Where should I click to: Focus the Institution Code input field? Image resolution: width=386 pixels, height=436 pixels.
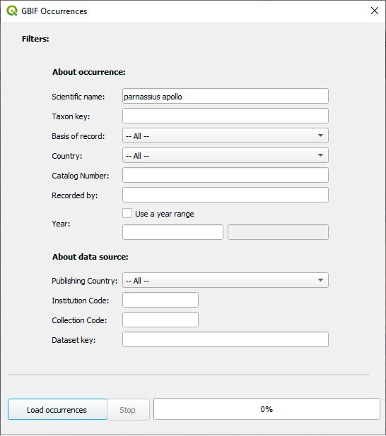point(160,300)
